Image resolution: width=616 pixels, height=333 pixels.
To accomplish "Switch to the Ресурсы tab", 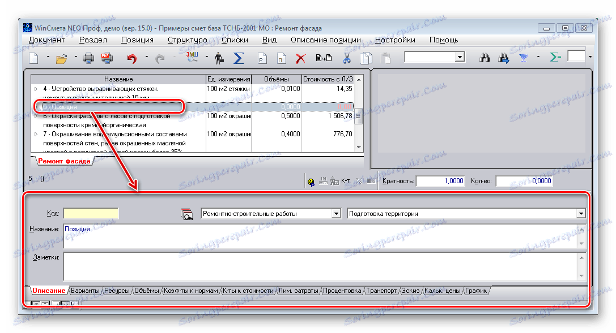I will [x=117, y=291].
